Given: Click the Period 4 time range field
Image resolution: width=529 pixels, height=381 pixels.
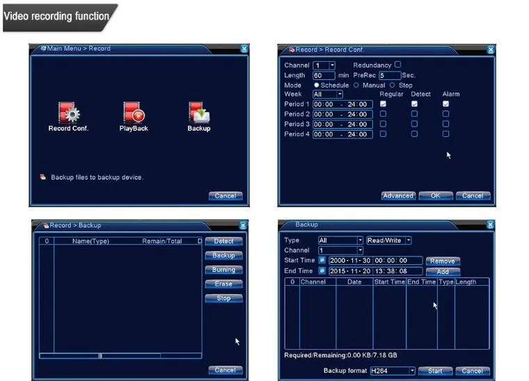Looking at the screenshot, I should click(342, 134).
